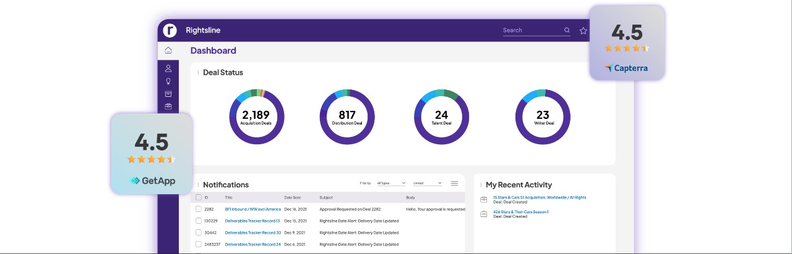Open the lightbulb sidebar icon
Screen dimensions: 792x254
[x=168, y=81]
